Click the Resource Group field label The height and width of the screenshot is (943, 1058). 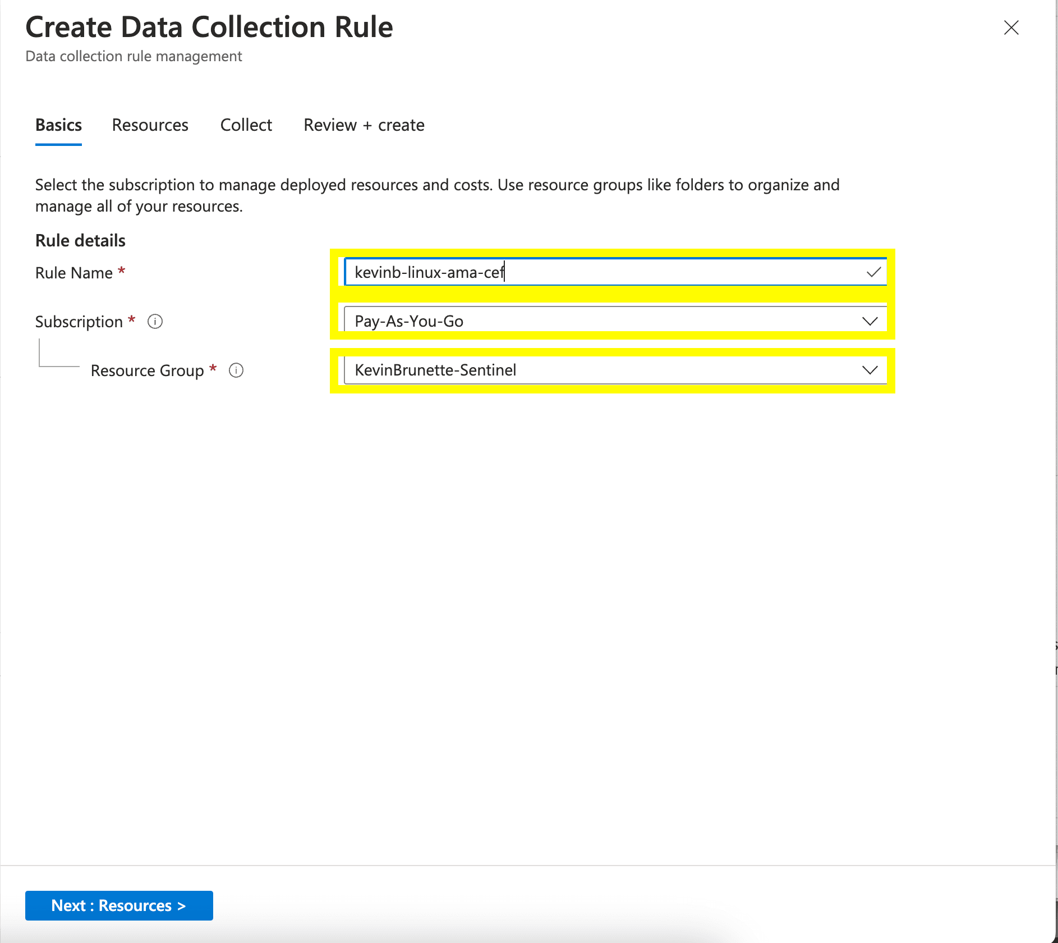(x=147, y=371)
